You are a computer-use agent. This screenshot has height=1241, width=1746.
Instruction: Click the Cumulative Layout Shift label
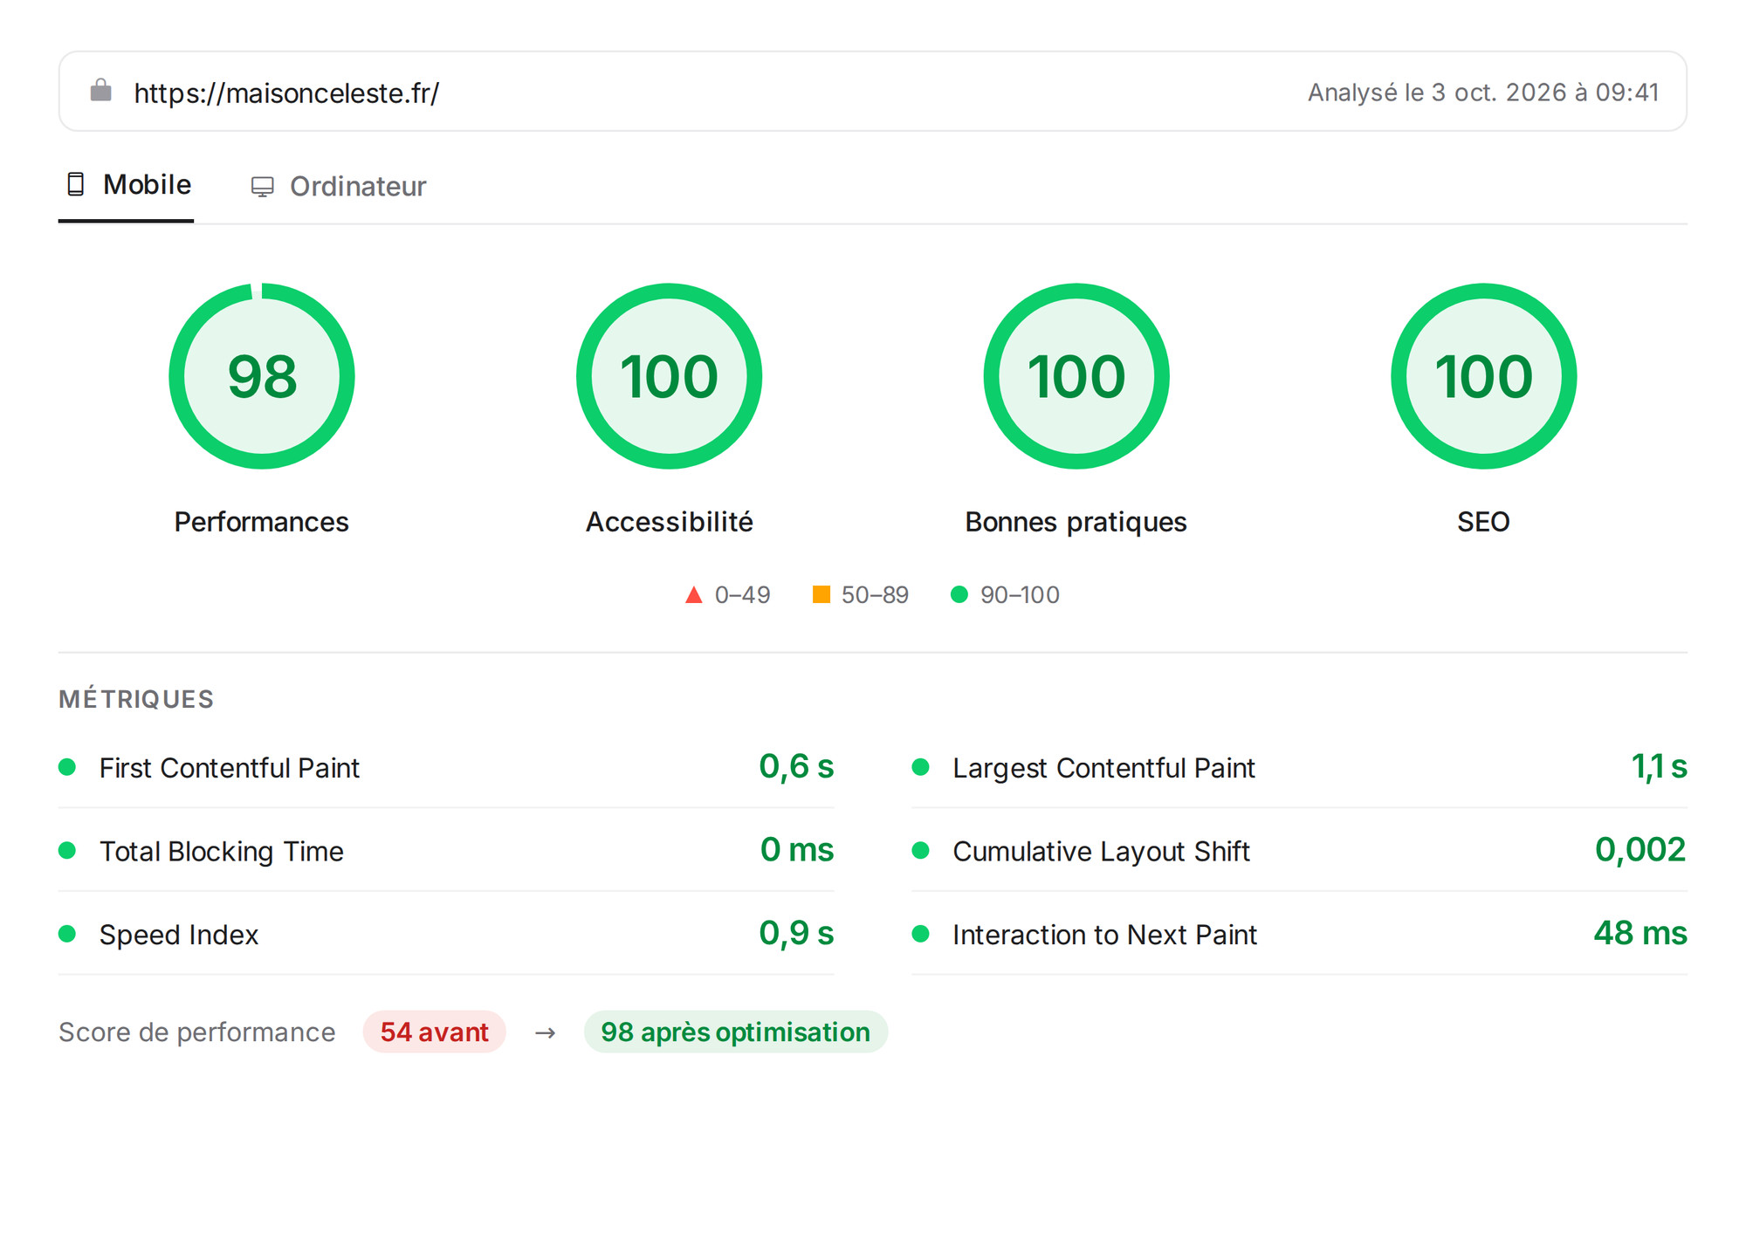pos(1101,852)
